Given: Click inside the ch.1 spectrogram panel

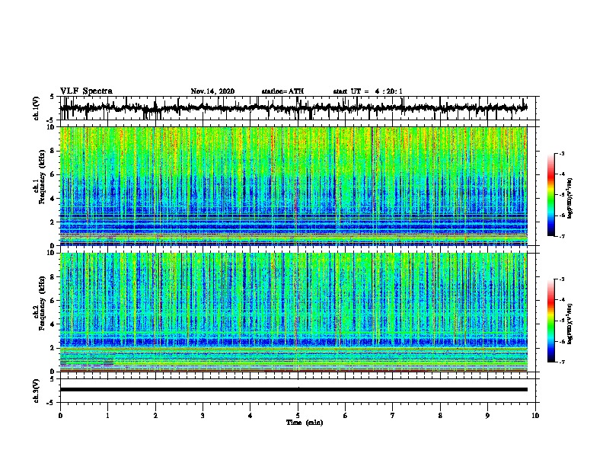Looking at the screenshot, I should pyautogui.click(x=293, y=186).
